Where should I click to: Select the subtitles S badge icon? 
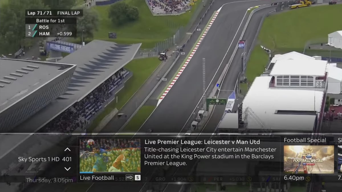click(138, 177)
